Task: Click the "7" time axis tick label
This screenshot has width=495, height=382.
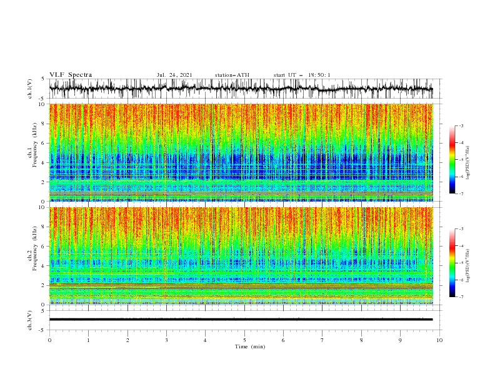Action: [322, 340]
